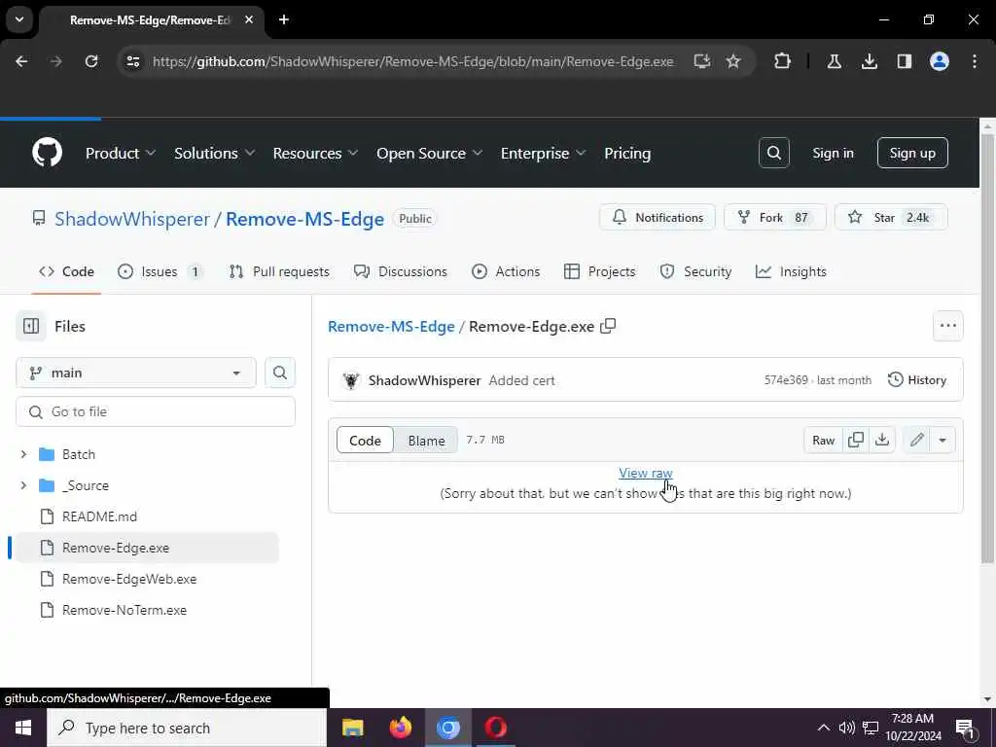Image resolution: width=996 pixels, height=747 pixels.
Task: Open the browser profile avatar
Action: (x=940, y=61)
